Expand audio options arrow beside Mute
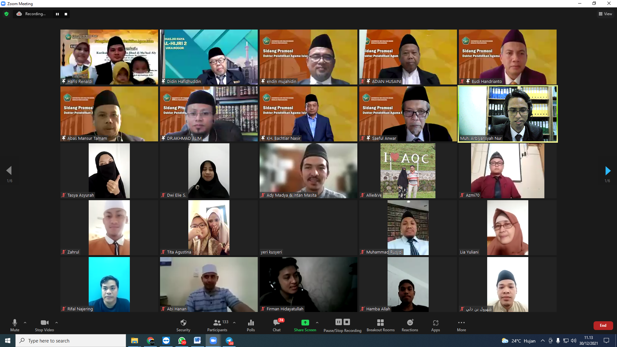 tap(25, 323)
